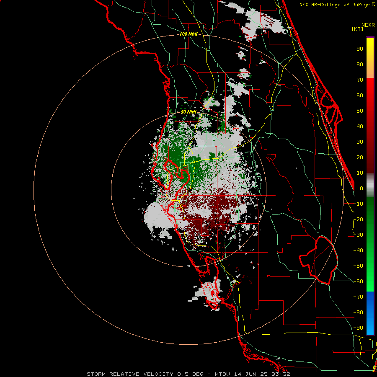
Task: Select the -60 scale value
Action: pyautogui.click(x=358, y=281)
